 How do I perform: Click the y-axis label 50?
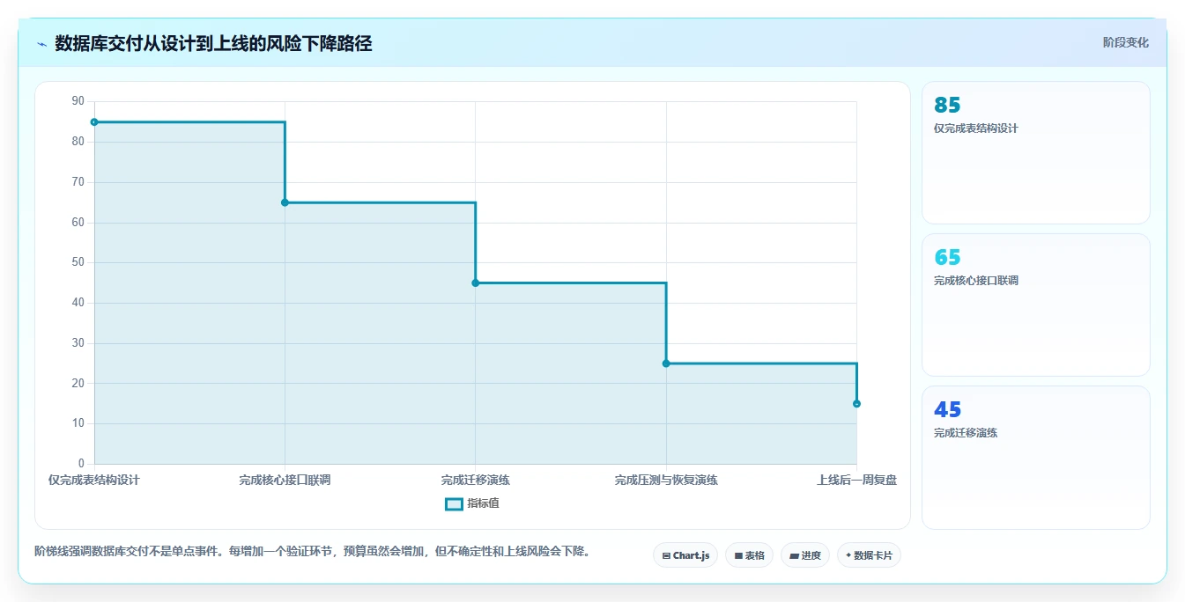(x=78, y=262)
